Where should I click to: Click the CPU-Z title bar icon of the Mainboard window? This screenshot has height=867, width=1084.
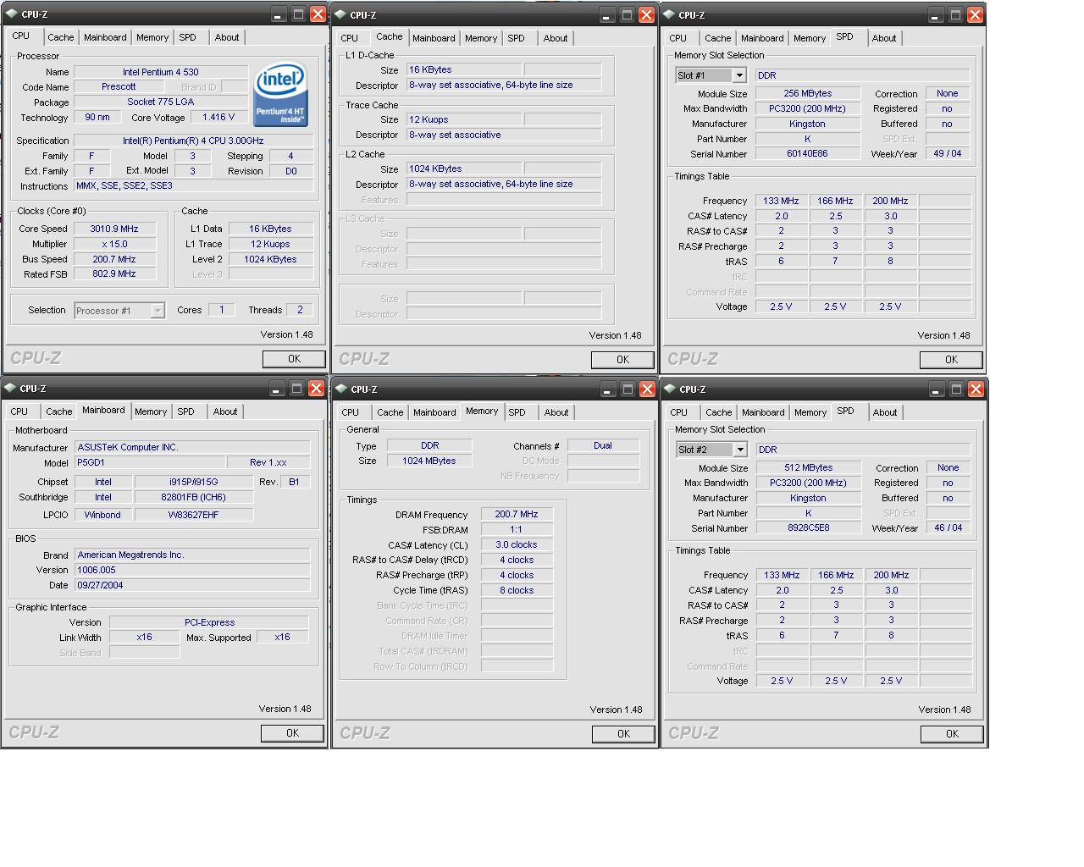(x=11, y=389)
